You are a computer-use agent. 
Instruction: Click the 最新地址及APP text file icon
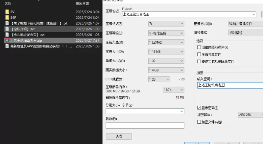7,46
